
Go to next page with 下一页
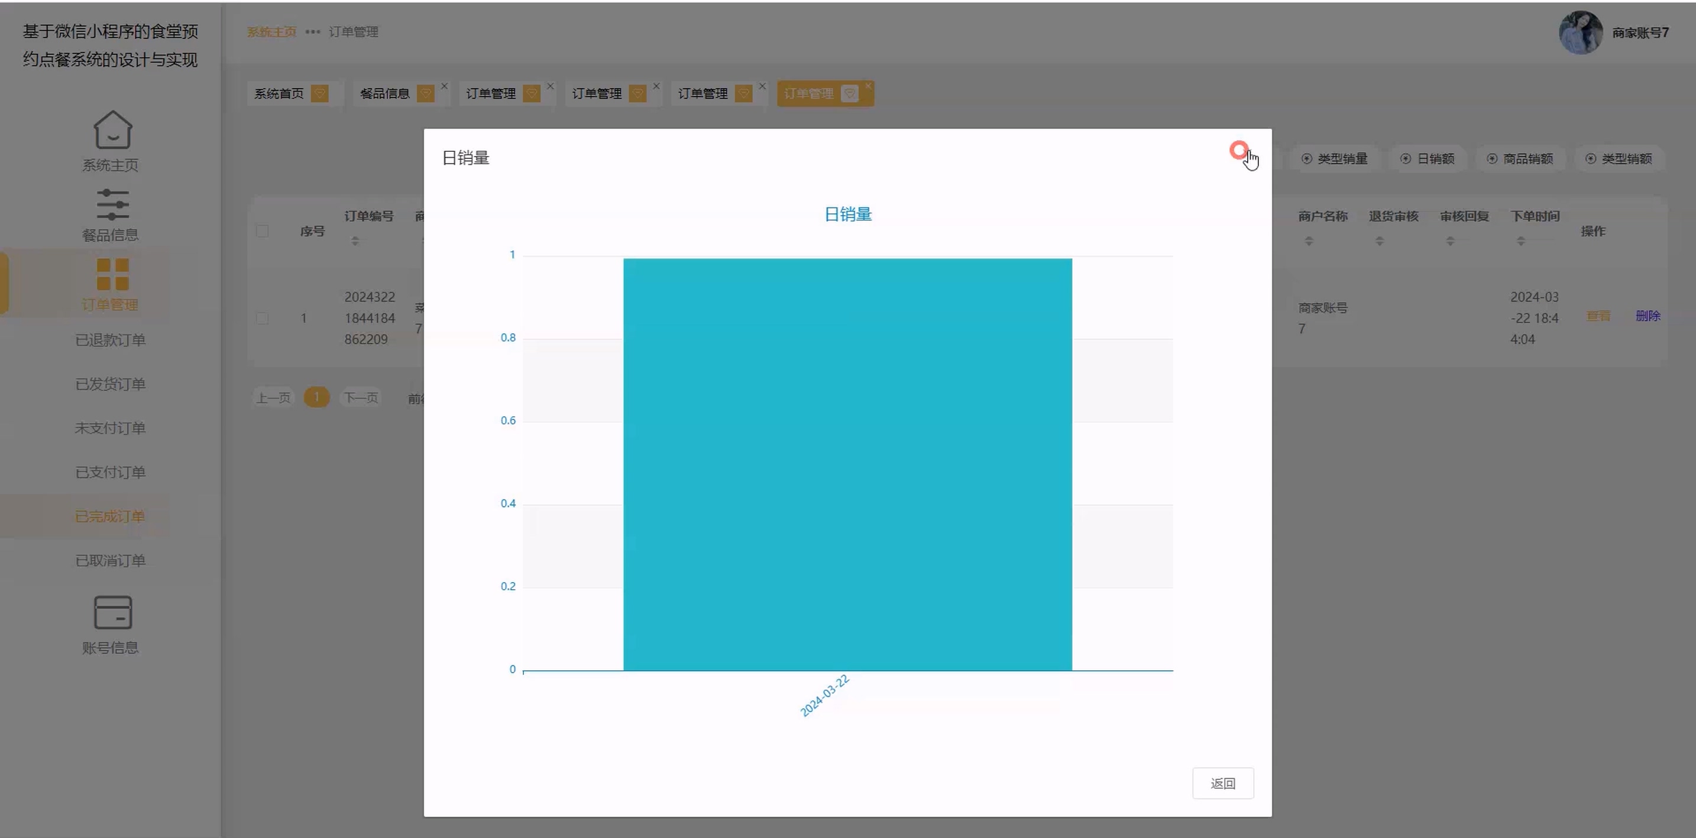[361, 397]
